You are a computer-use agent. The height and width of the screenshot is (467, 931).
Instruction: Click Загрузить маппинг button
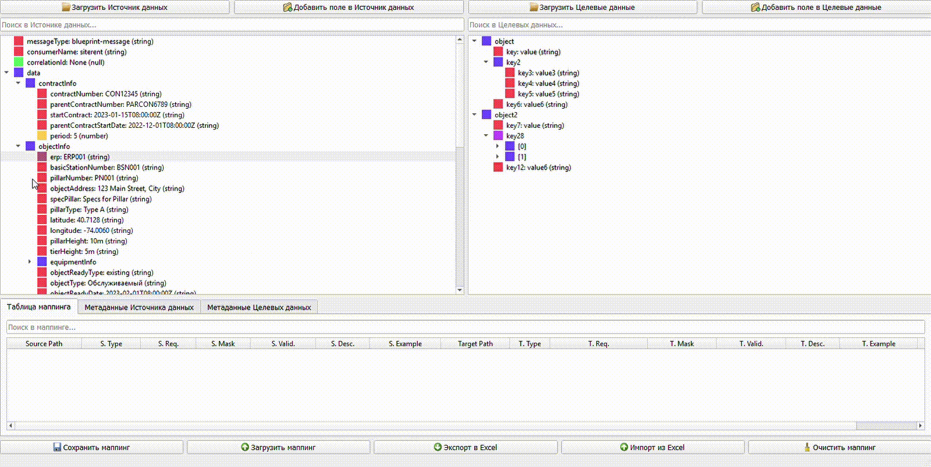278,447
